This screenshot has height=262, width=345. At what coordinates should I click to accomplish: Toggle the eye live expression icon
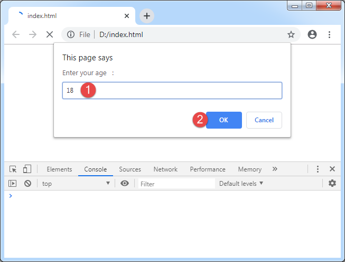pos(125,184)
